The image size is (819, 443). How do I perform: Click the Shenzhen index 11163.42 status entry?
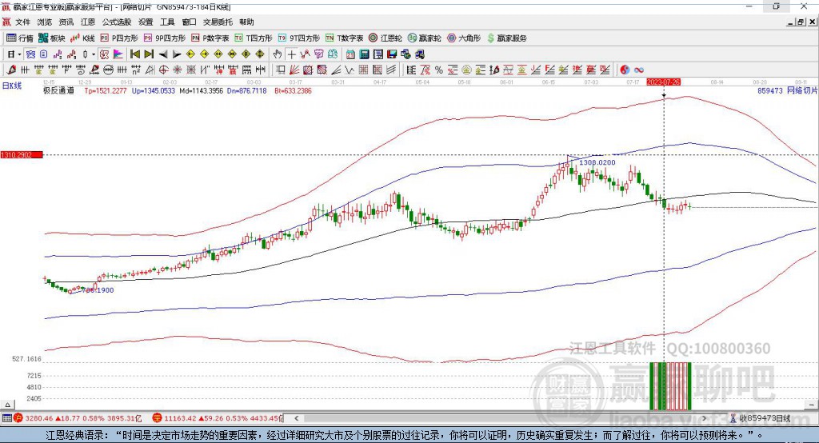coord(218,418)
